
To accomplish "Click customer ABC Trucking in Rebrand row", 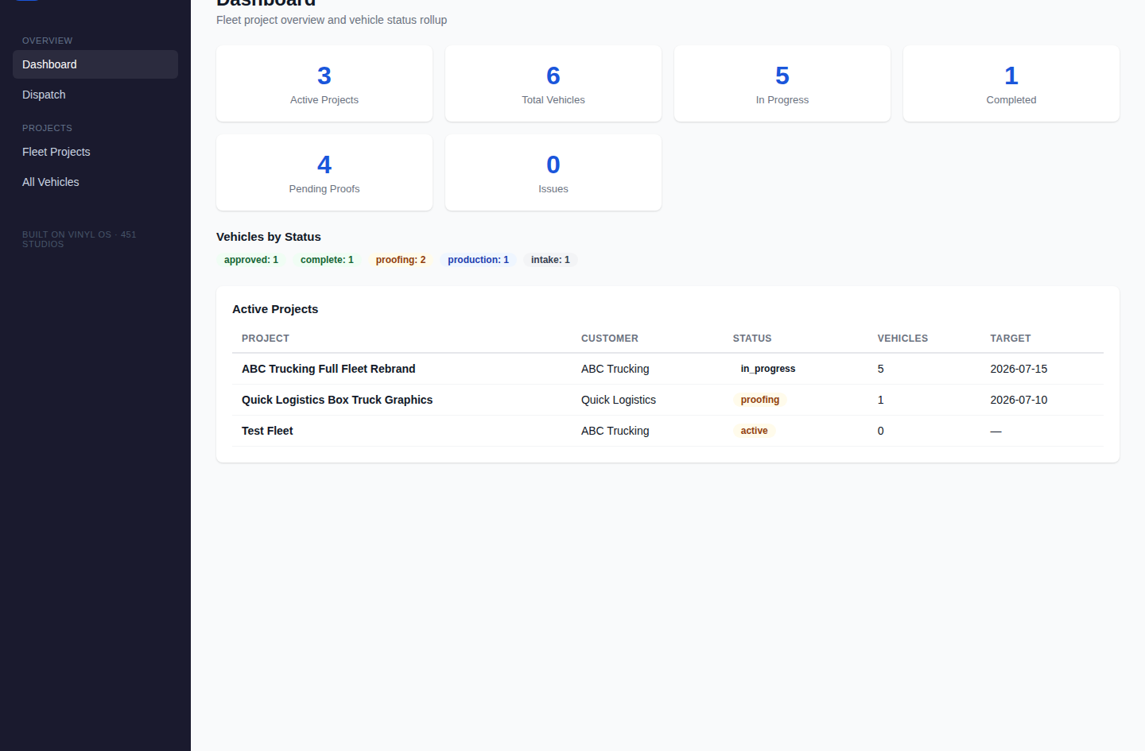I will coord(615,369).
